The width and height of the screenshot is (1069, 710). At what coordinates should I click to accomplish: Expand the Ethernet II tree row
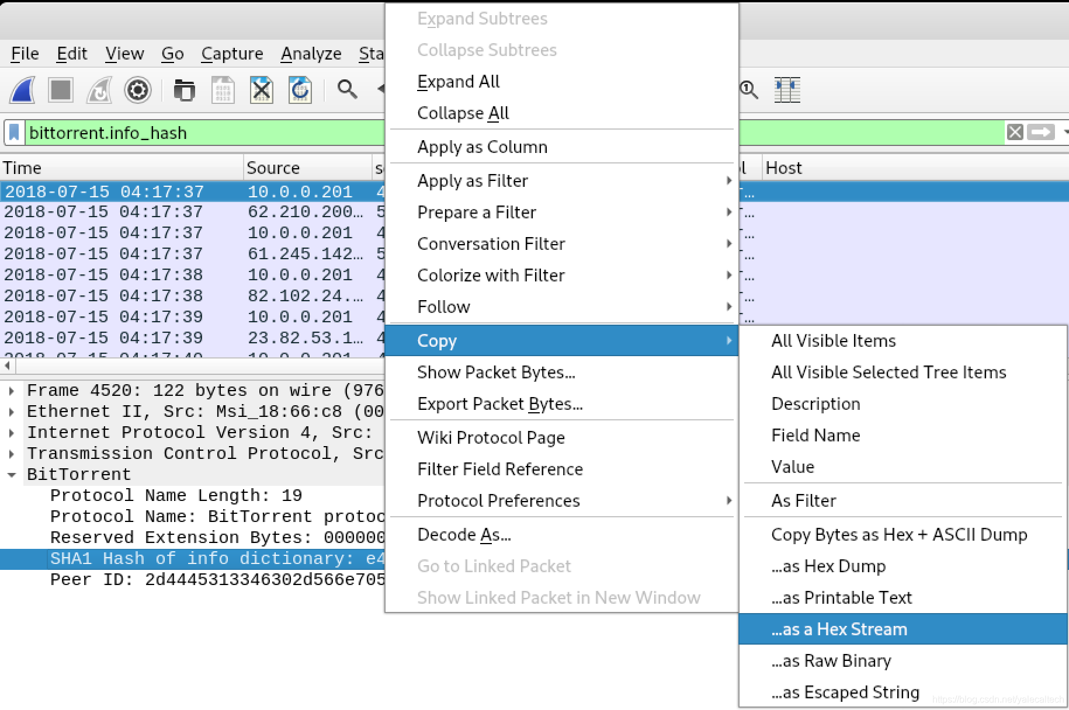point(12,412)
